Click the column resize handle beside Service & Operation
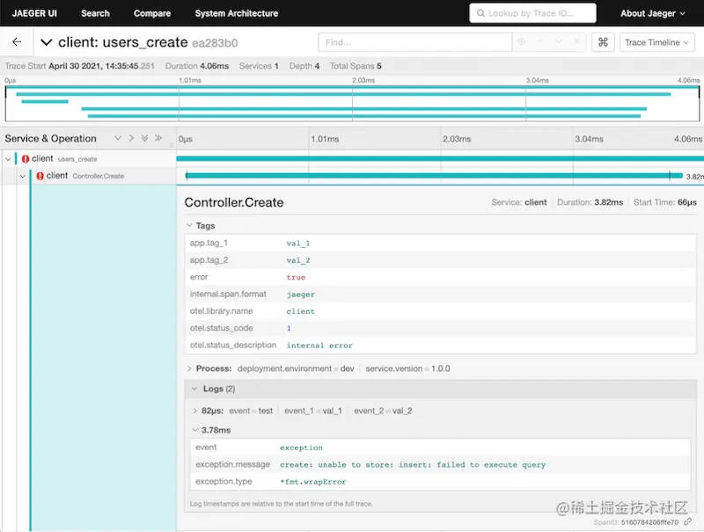The height and width of the screenshot is (532, 704). click(172, 144)
